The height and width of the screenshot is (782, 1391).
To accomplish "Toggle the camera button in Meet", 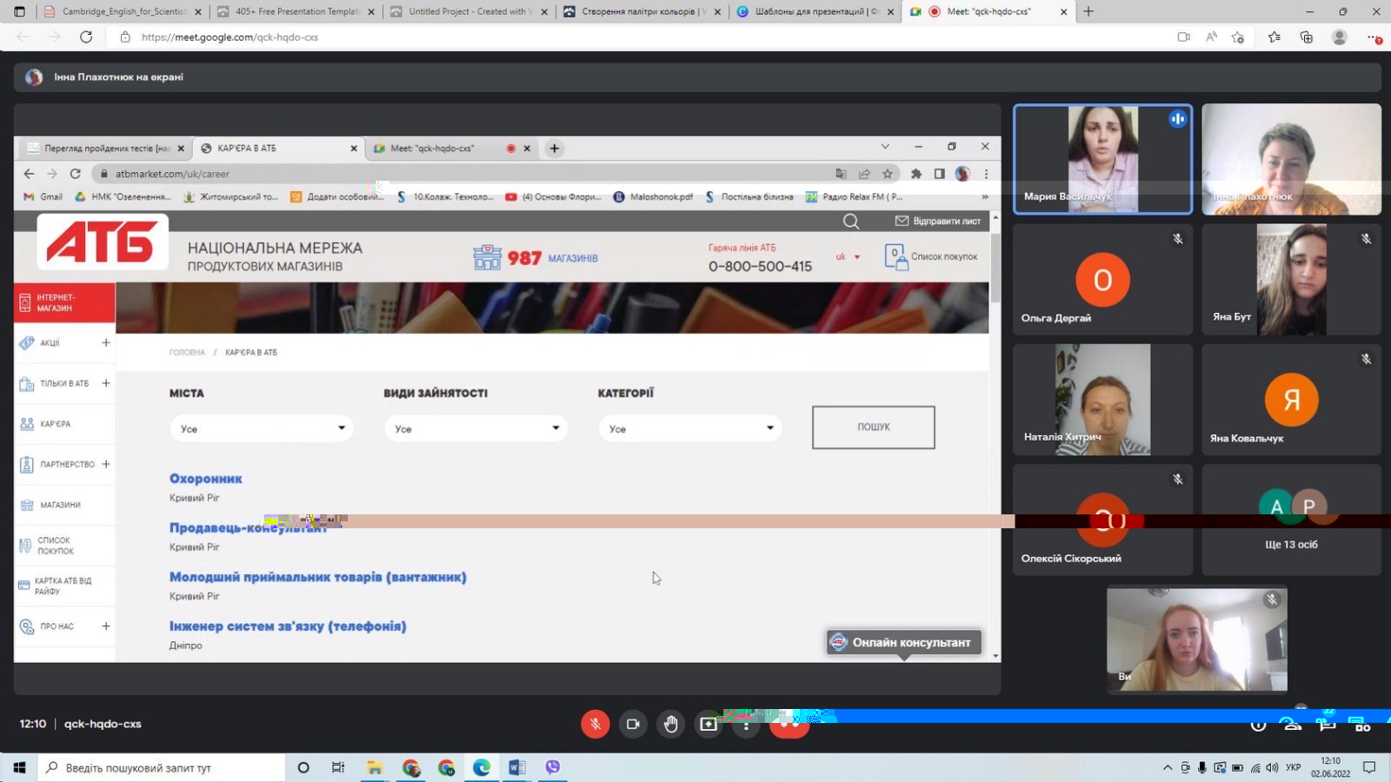I will coord(633,724).
